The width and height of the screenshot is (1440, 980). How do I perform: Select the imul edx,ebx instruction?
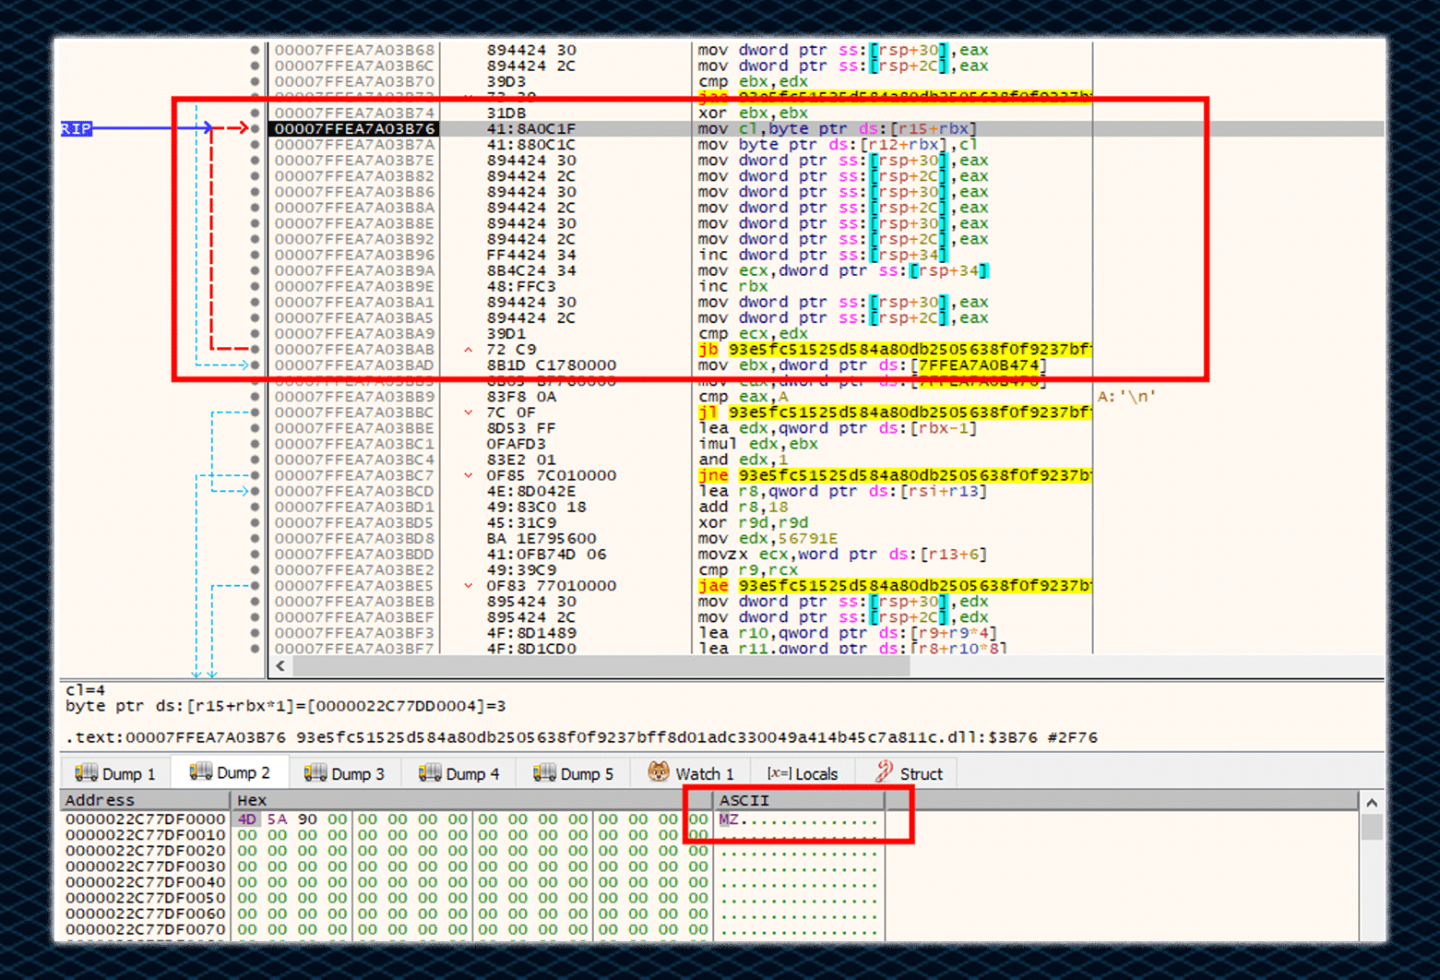[x=758, y=444]
